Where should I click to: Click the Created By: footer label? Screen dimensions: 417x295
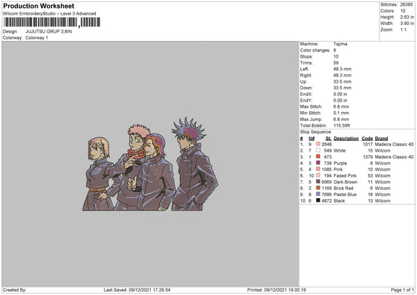click(x=15, y=290)
